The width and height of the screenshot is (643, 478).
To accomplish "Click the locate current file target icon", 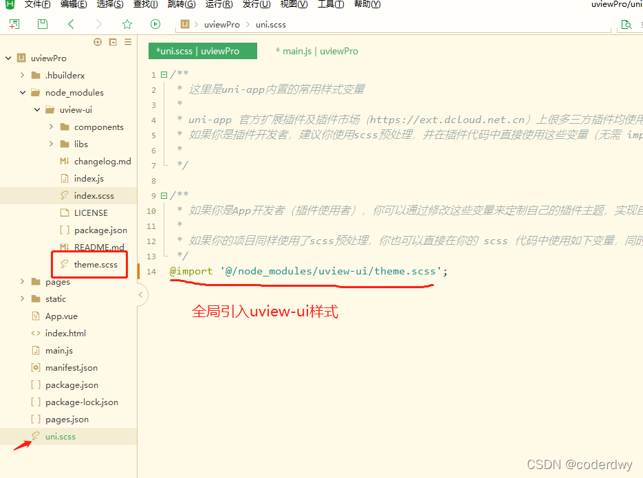I will [98, 42].
